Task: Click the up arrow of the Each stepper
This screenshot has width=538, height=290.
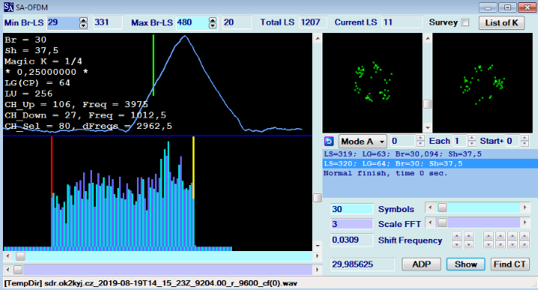Action: pyautogui.click(x=472, y=139)
